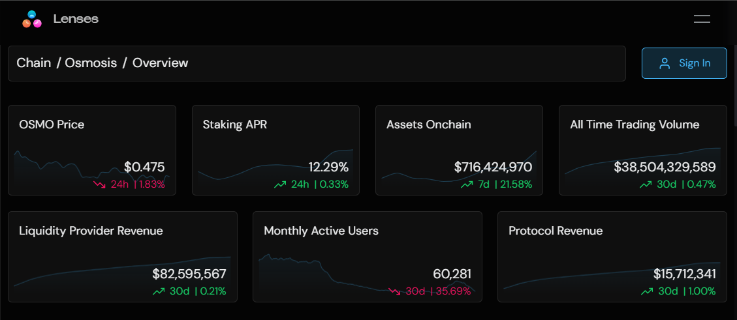Select the Overview breadcrumb
737x320 pixels.
coord(160,63)
